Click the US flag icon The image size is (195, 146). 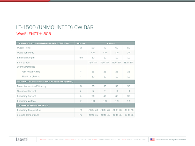[152, 140]
